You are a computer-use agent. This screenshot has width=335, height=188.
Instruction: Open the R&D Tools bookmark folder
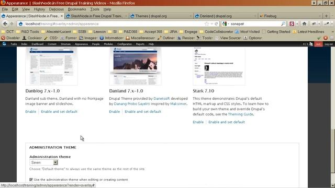click(x=28, y=31)
